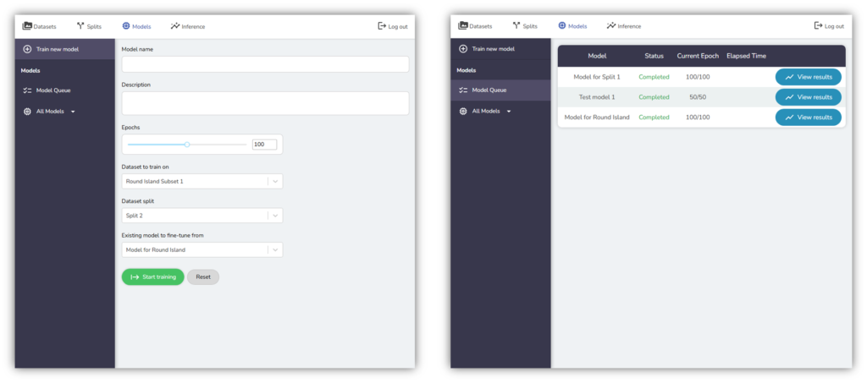
Task: Click the Models globe icon above the queue table
Action: (562, 26)
